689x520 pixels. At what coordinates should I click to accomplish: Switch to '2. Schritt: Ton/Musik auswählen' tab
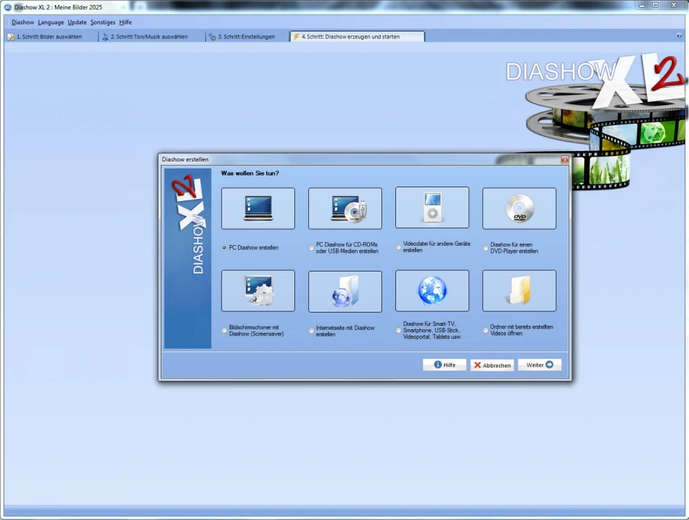click(151, 37)
